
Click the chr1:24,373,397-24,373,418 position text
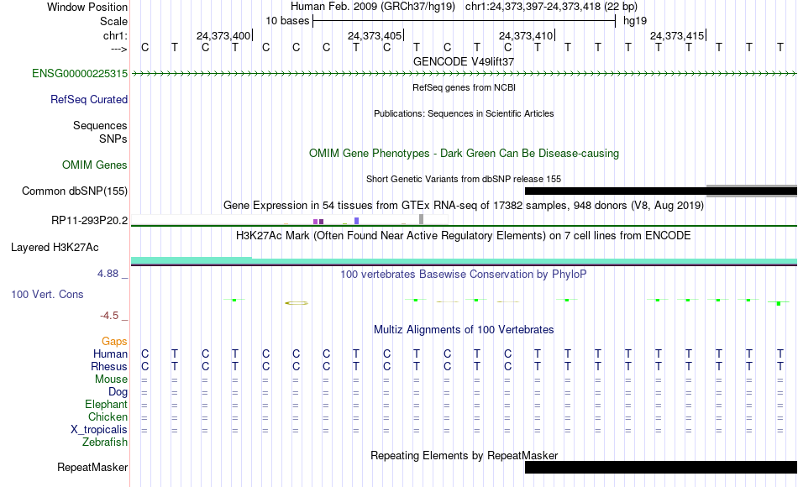click(x=551, y=7)
